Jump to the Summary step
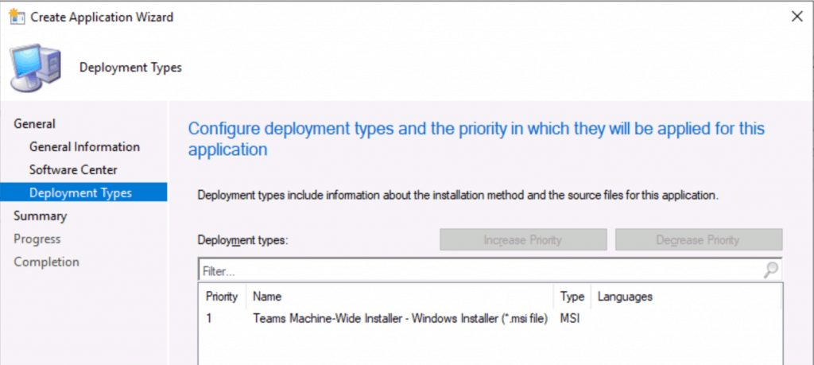Image resolution: width=814 pixels, height=365 pixels. coord(41,216)
